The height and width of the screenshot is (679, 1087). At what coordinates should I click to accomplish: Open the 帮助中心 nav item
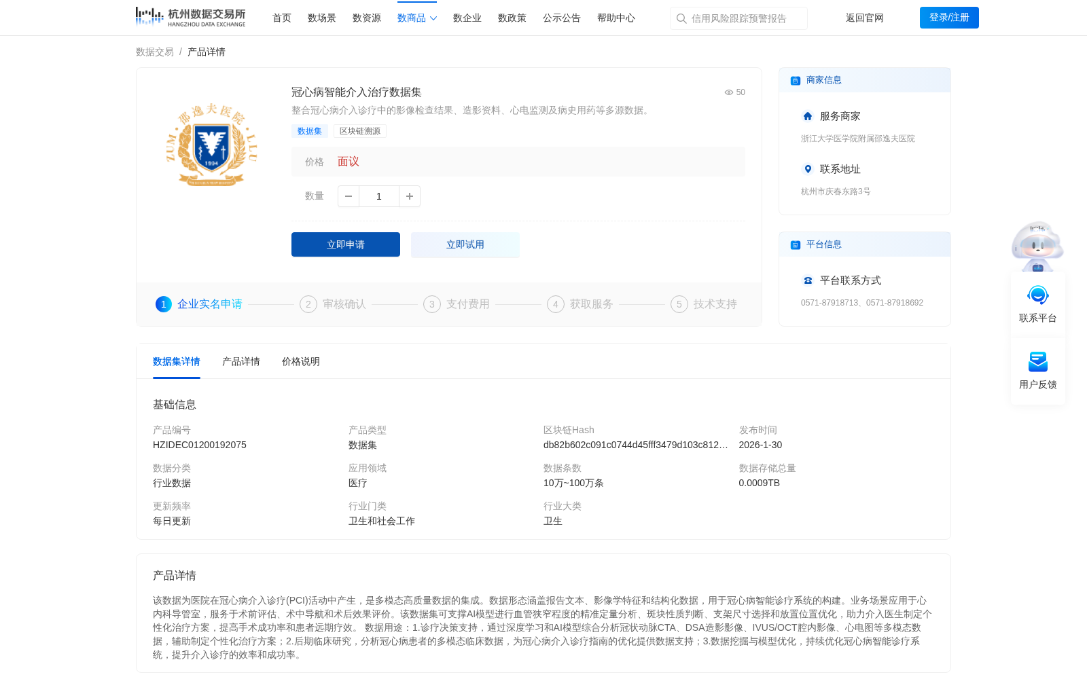click(x=616, y=18)
